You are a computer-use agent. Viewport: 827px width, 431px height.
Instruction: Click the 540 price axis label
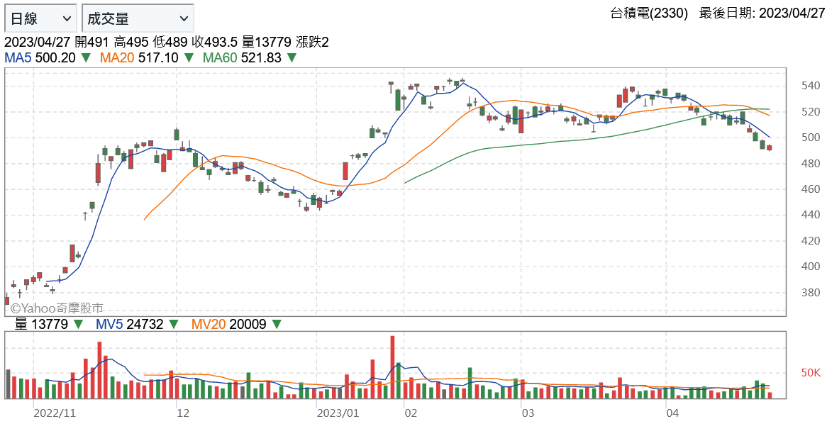coord(810,85)
